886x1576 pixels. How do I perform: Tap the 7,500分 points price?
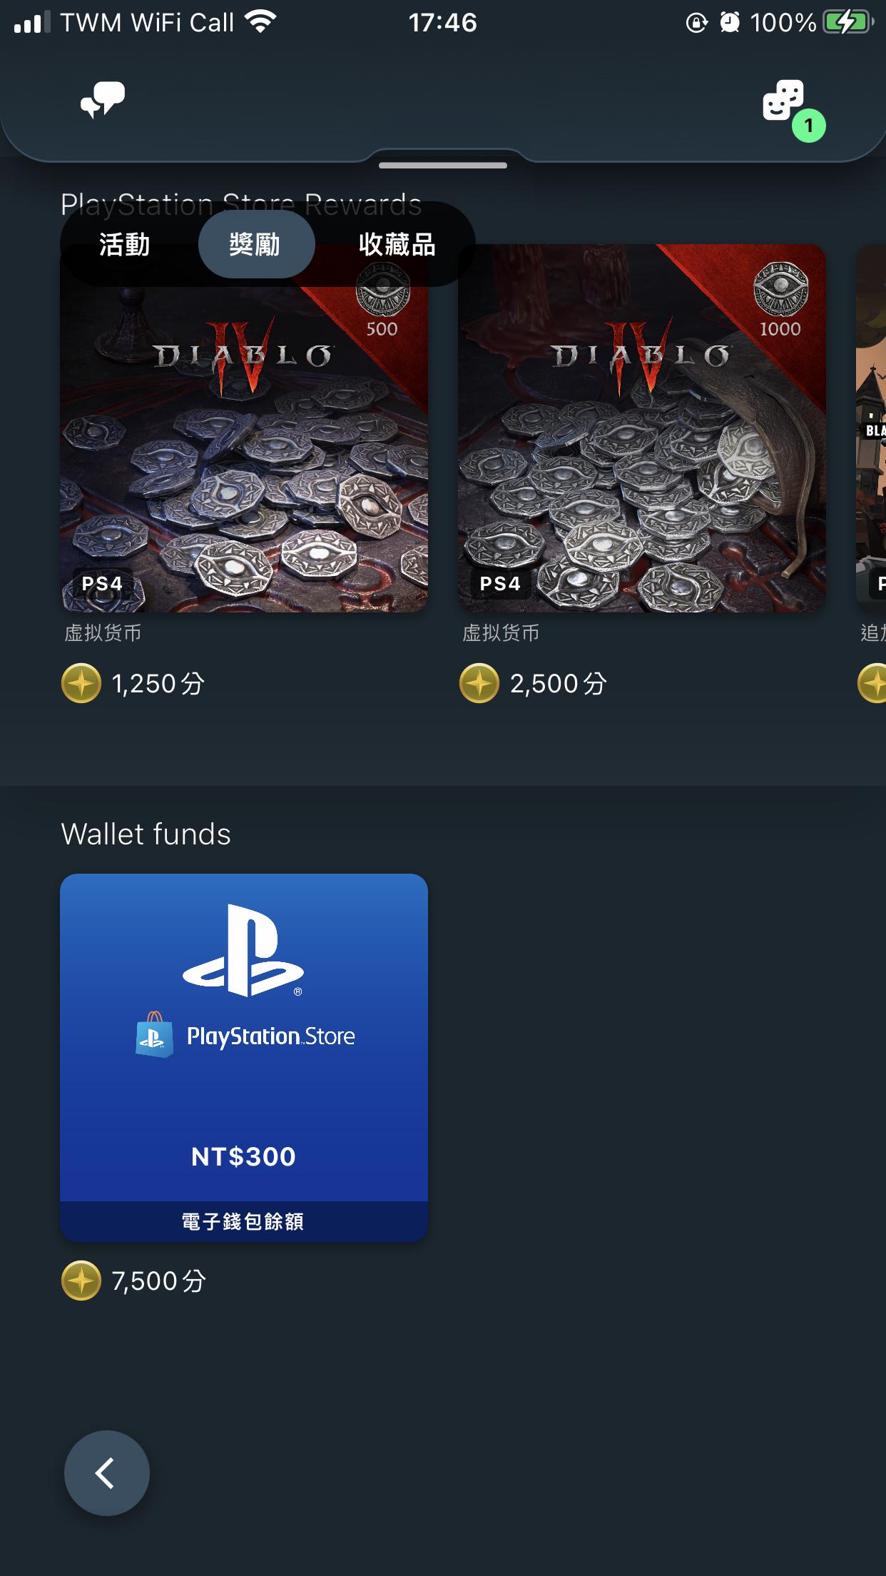click(x=158, y=1281)
